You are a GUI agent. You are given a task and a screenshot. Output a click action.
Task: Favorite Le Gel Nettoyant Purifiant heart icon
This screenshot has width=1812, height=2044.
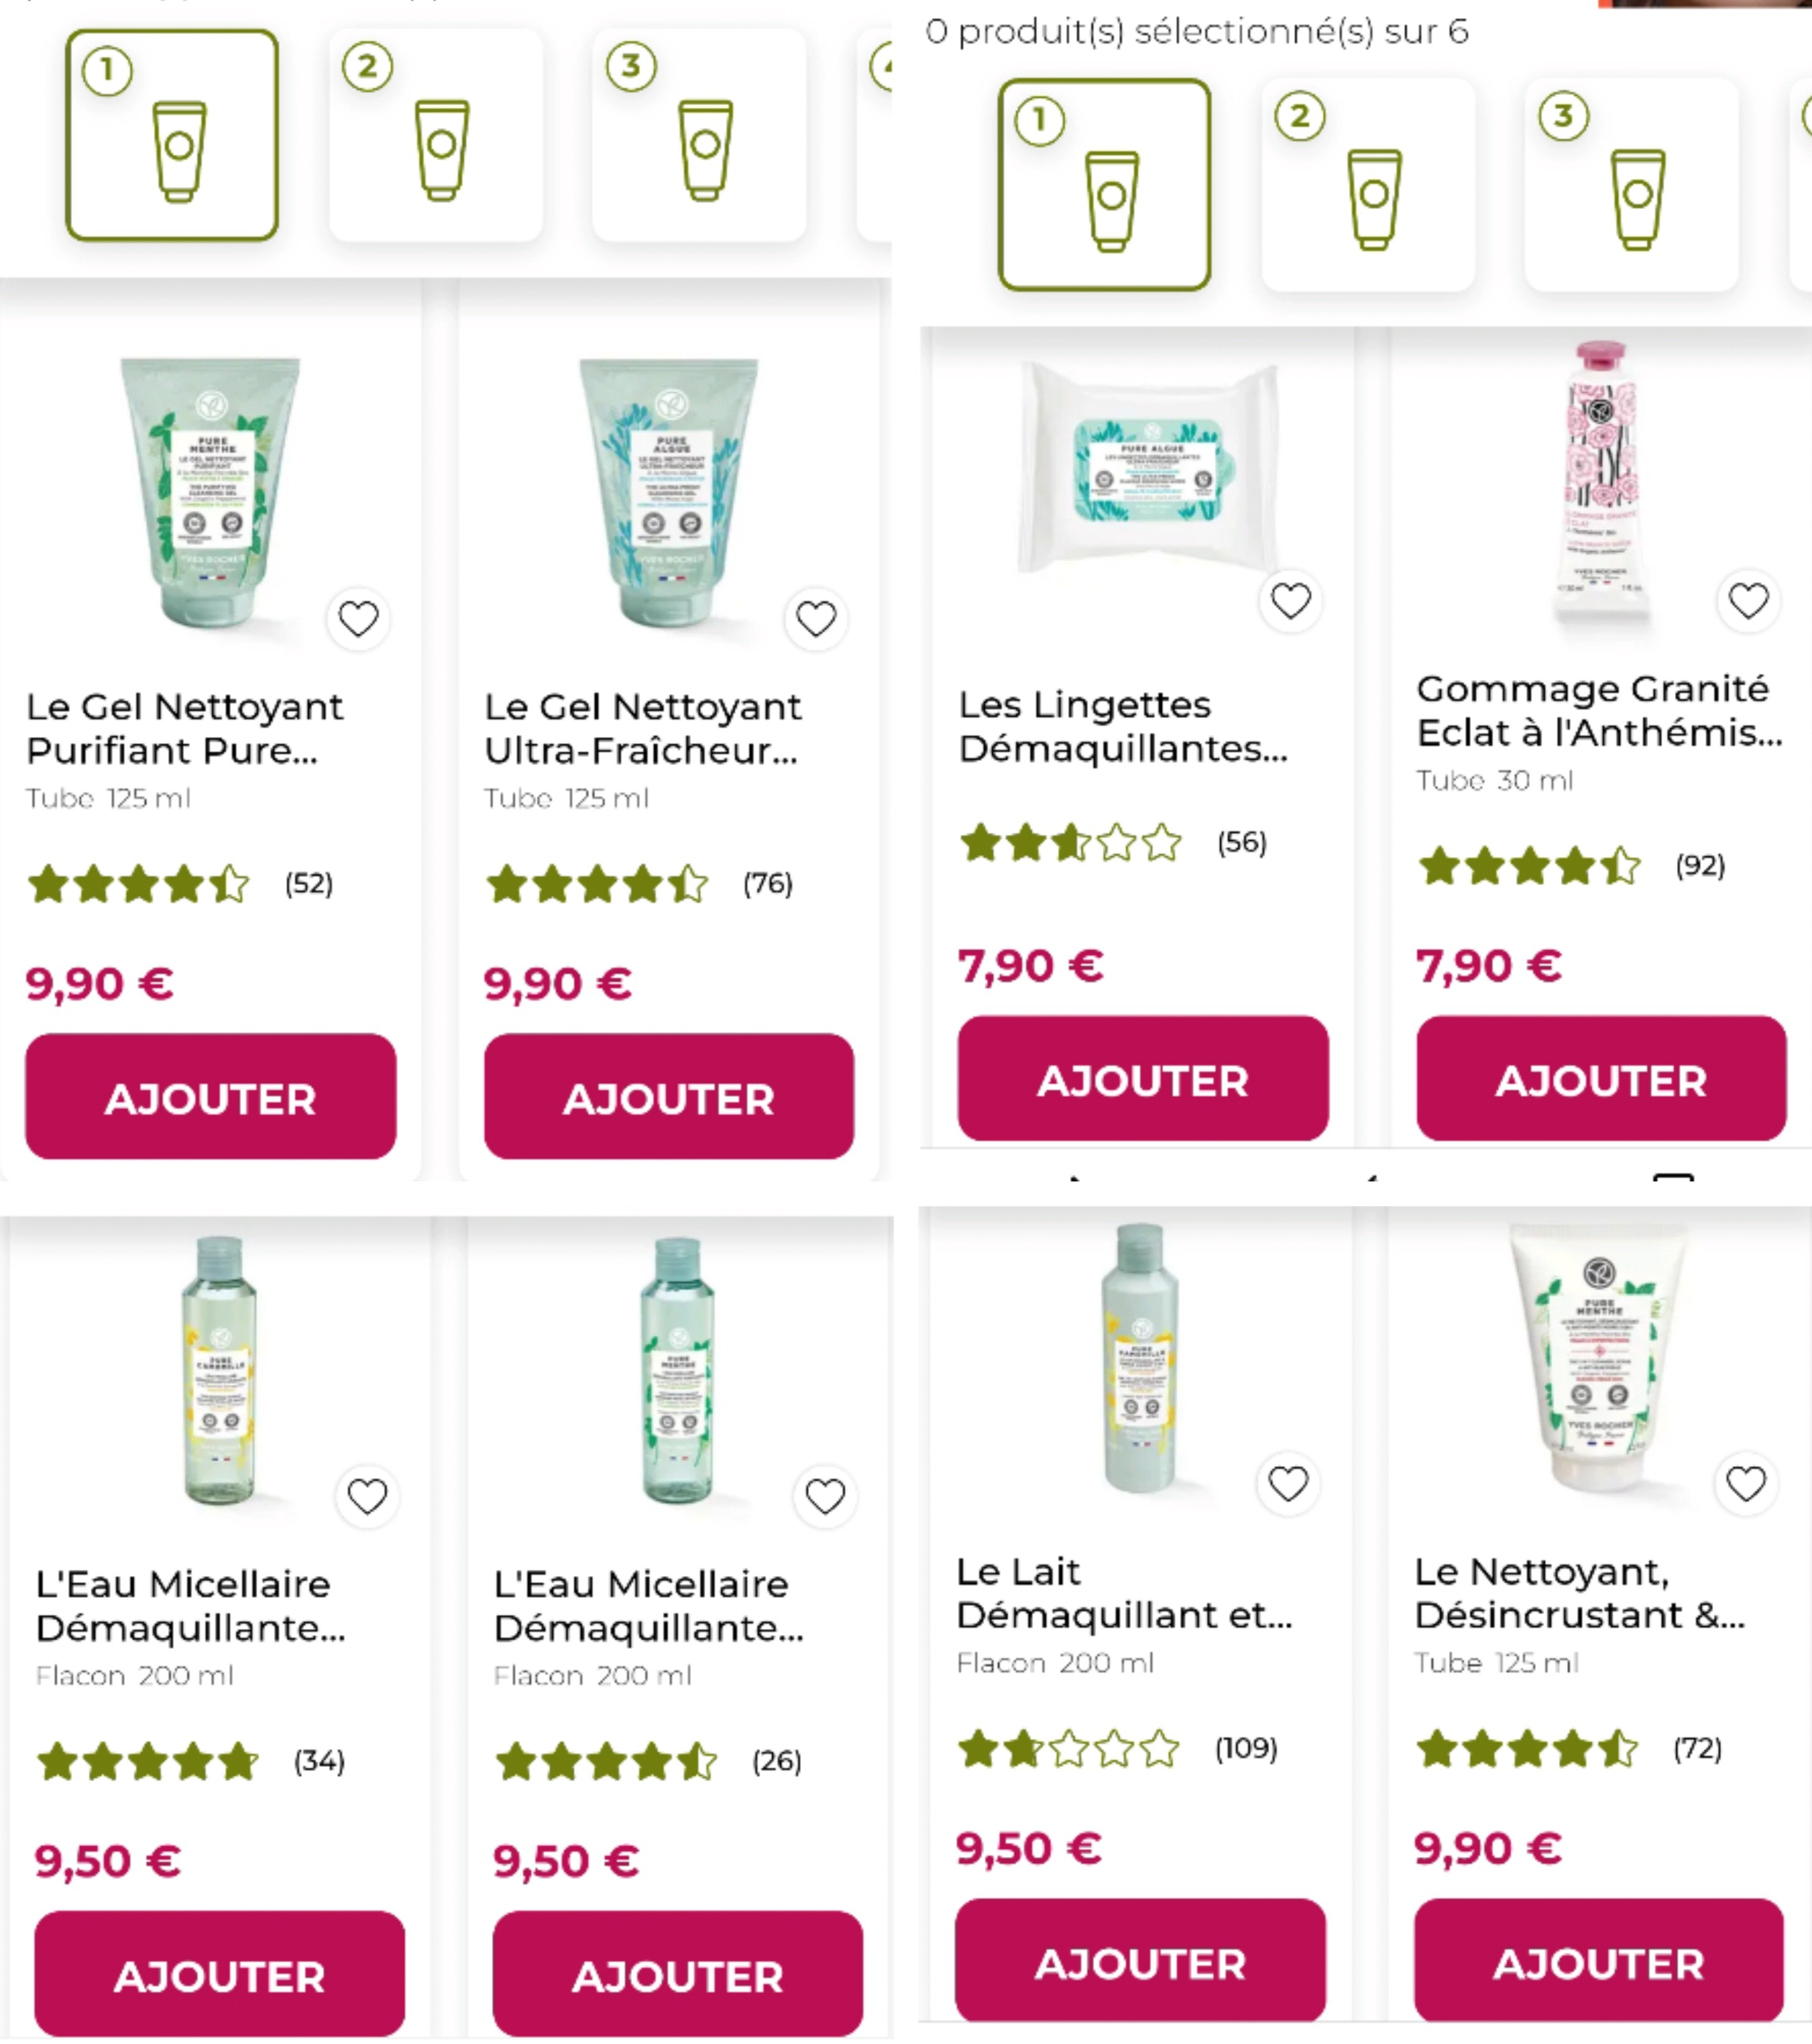(358, 619)
